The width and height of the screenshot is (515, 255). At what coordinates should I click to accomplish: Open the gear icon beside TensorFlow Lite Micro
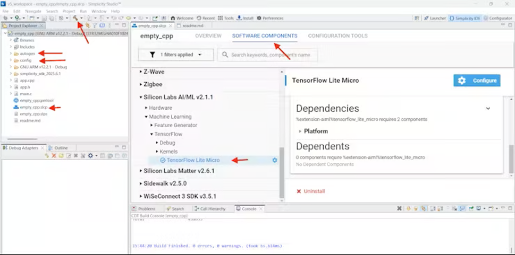(275, 160)
